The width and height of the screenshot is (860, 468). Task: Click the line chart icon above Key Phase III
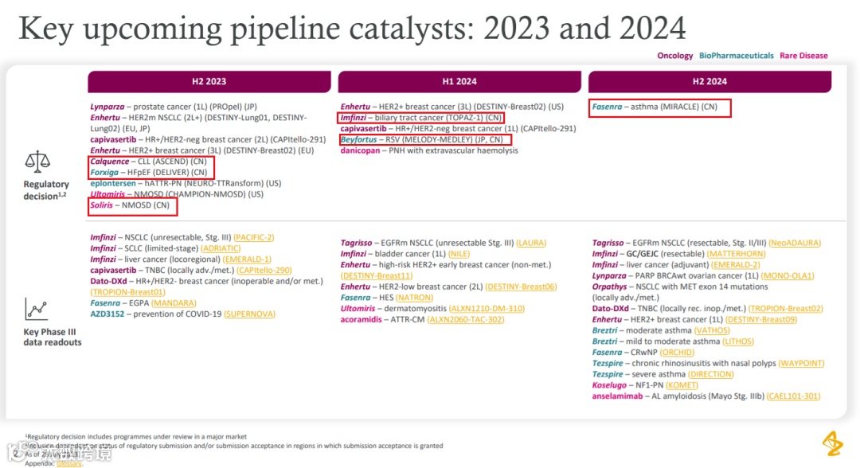36,309
